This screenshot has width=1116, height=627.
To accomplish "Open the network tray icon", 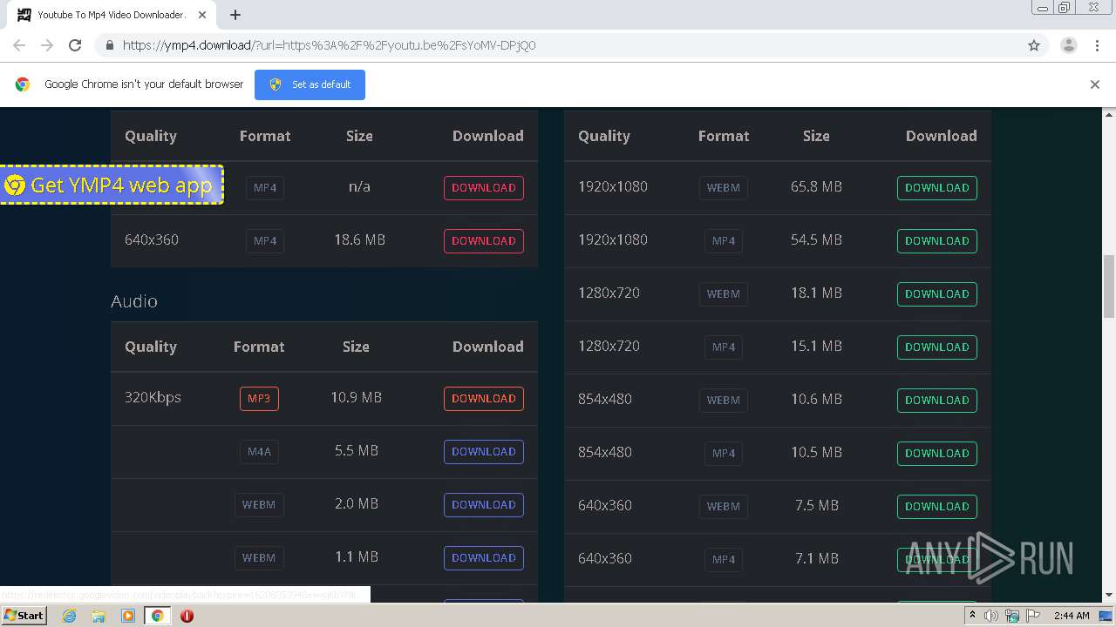I will click(1011, 616).
